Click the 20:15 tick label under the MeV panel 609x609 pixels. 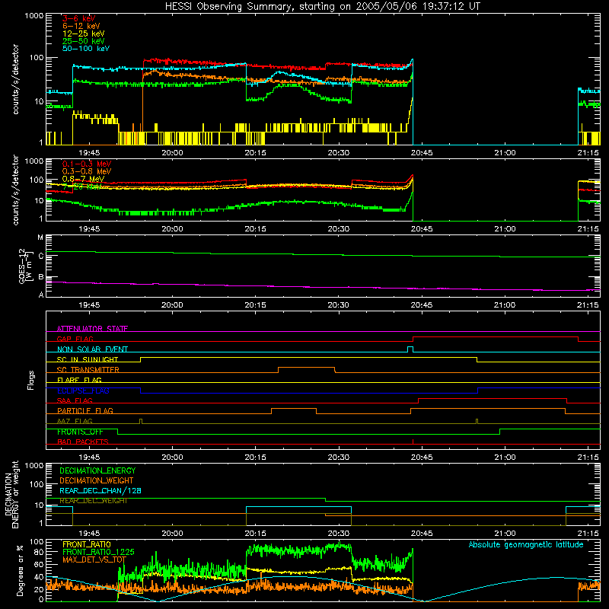[255, 229]
